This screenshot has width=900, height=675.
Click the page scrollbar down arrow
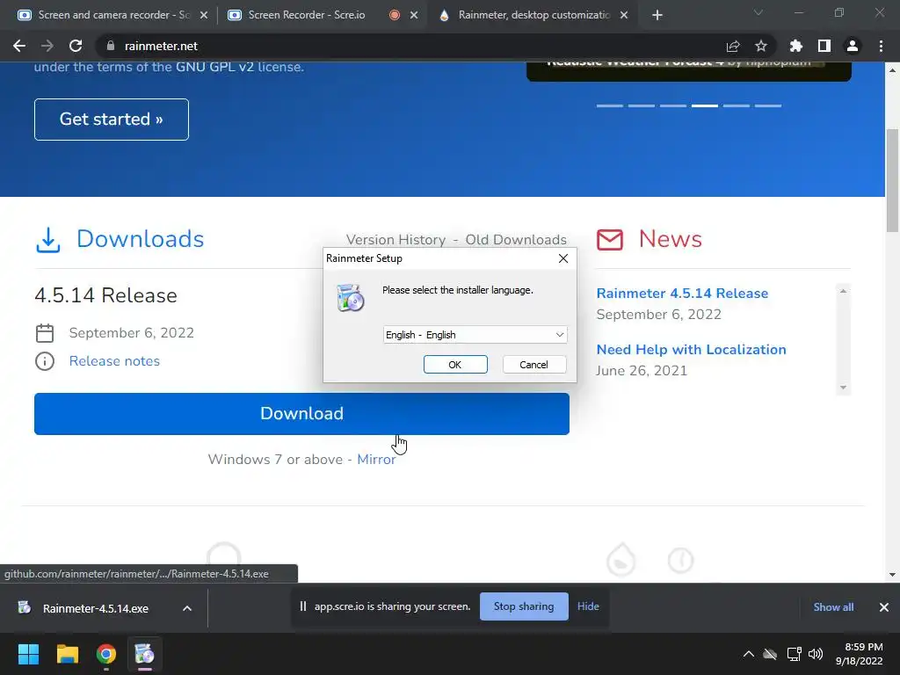point(892,574)
